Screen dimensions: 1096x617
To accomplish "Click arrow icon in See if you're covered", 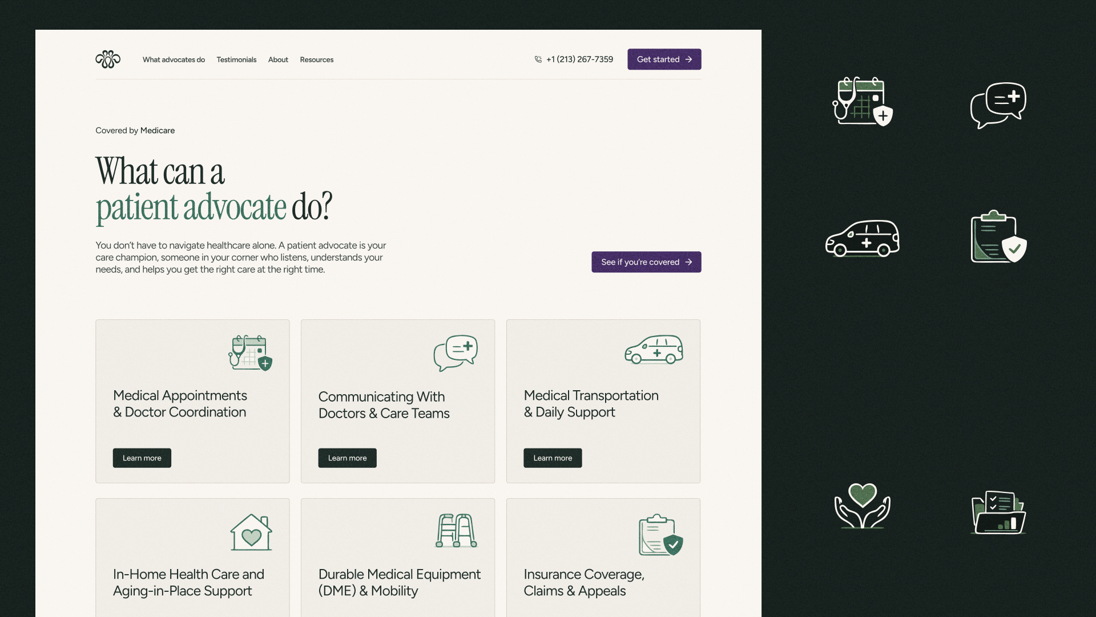I will click(x=688, y=262).
